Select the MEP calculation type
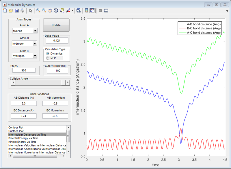The height and width of the screenshot is (169, 231). click(x=48, y=58)
